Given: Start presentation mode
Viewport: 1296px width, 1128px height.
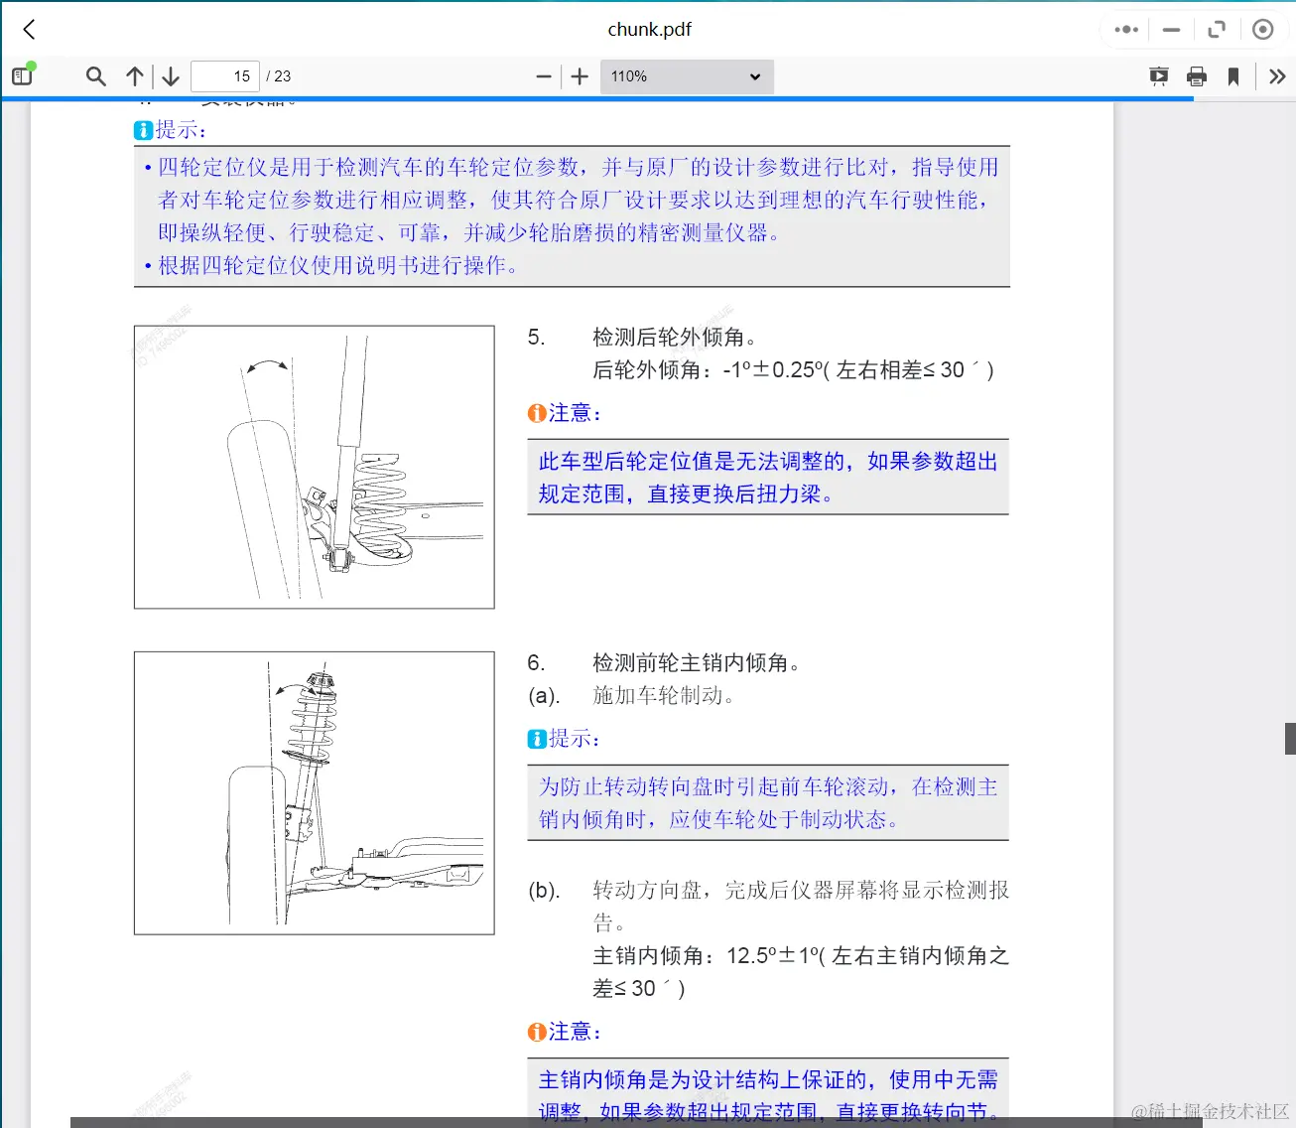Looking at the screenshot, I should click(x=1158, y=75).
